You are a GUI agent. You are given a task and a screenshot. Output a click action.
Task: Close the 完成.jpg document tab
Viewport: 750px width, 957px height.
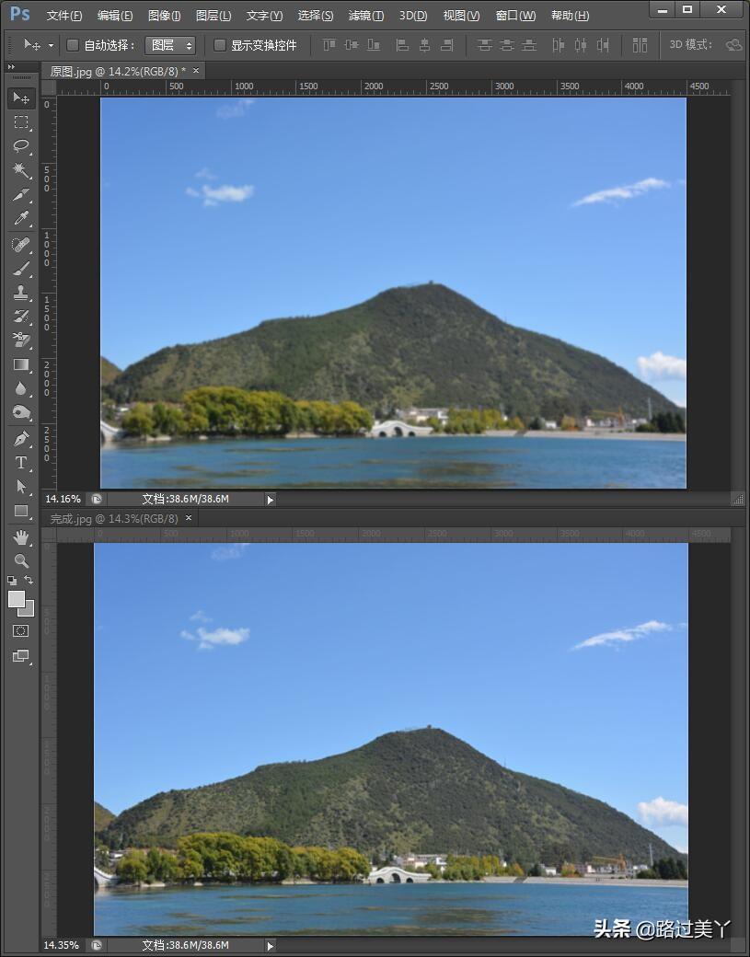pyautogui.click(x=189, y=518)
